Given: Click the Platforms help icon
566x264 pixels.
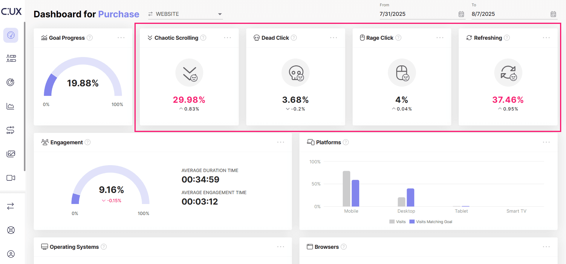Looking at the screenshot, I should tap(346, 142).
